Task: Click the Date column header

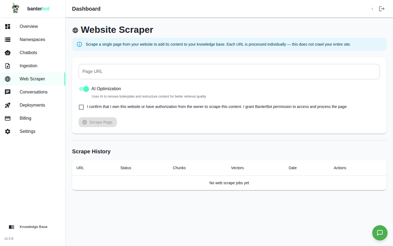Action: [293, 168]
